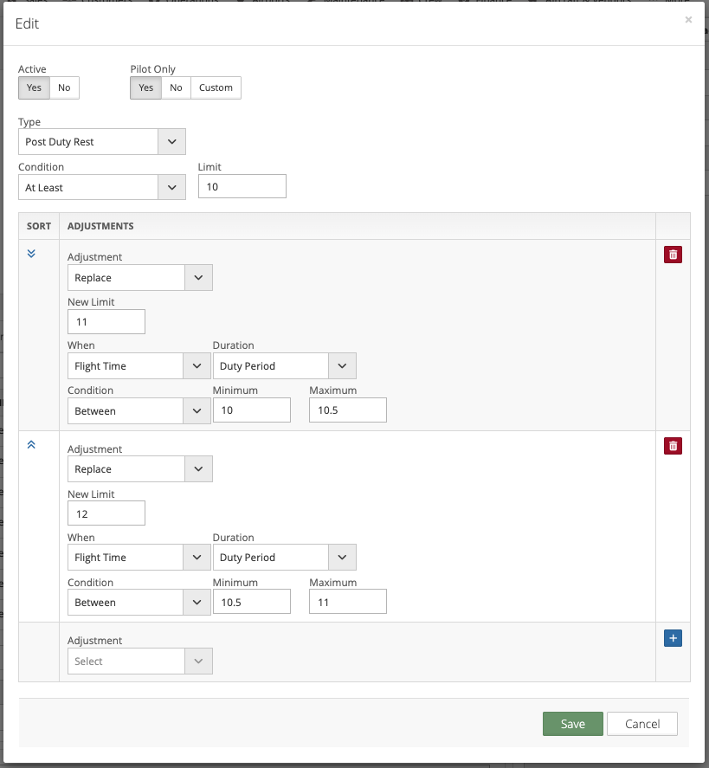709x768 pixels.
Task: Click the green Save button
Action: 572,724
